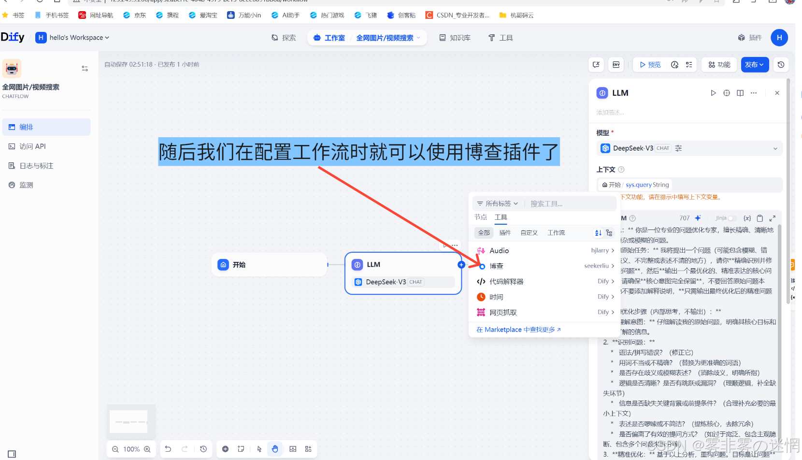Select the 全部 tools filter
The height and width of the screenshot is (460, 802).
pyautogui.click(x=484, y=233)
